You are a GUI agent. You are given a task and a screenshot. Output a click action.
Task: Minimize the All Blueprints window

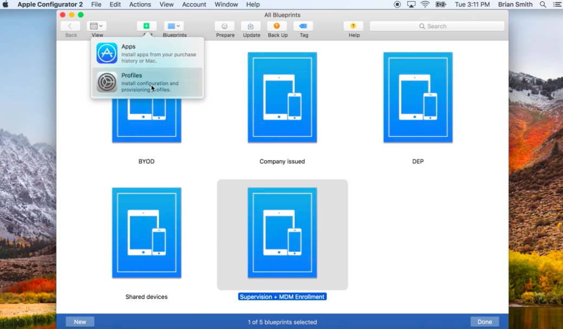(71, 15)
